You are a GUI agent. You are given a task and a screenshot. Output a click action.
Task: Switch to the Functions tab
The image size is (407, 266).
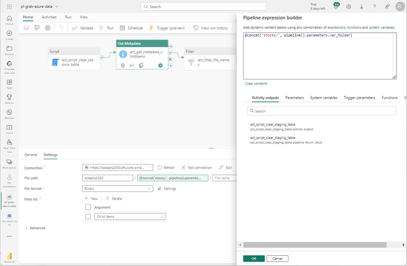389,98
